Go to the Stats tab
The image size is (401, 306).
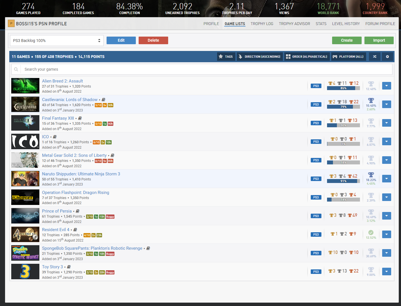321,24
